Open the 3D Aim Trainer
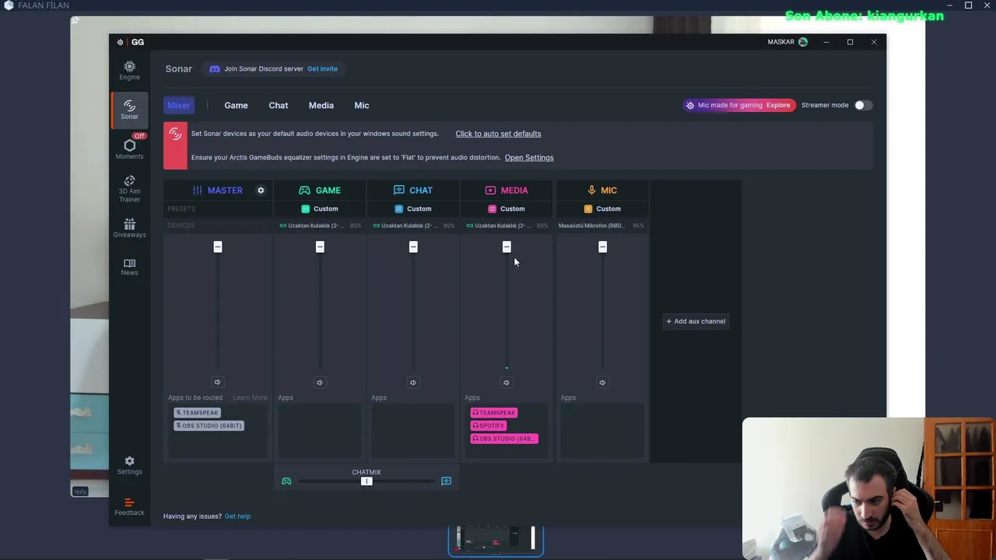996x560 pixels. [129, 188]
